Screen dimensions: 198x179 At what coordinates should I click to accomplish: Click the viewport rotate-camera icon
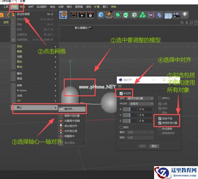(x=191, y=23)
